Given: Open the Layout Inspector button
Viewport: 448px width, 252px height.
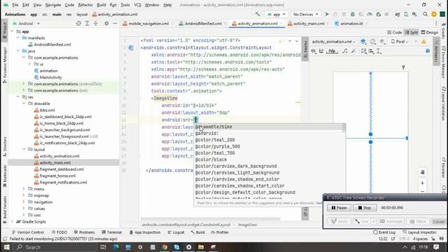Looking at the screenshot, I should pyautogui.click(x=419, y=232).
